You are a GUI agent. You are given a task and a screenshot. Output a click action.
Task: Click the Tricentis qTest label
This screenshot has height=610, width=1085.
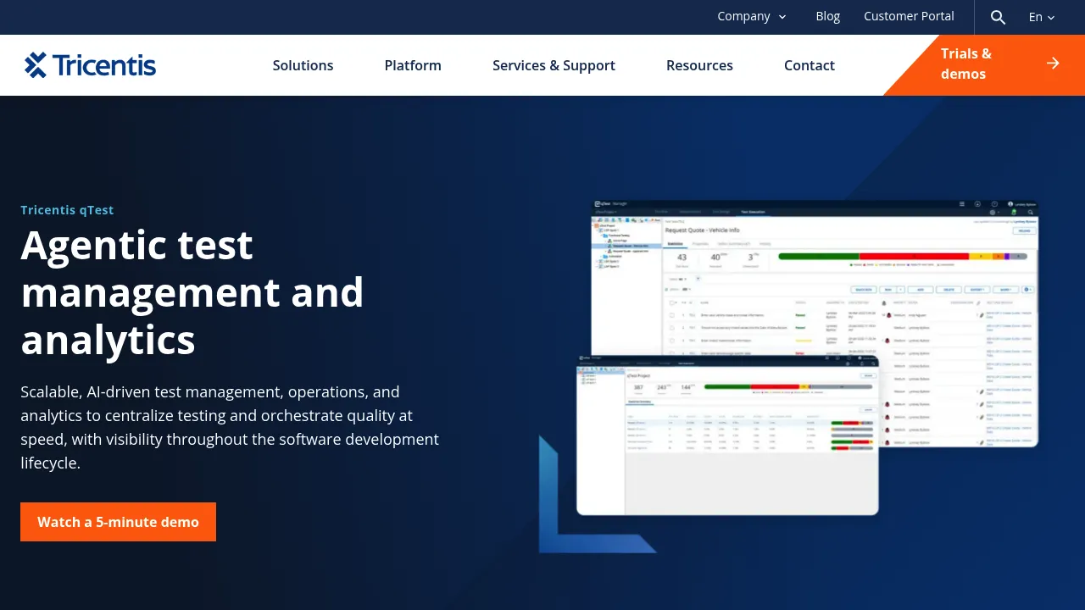(x=67, y=210)
